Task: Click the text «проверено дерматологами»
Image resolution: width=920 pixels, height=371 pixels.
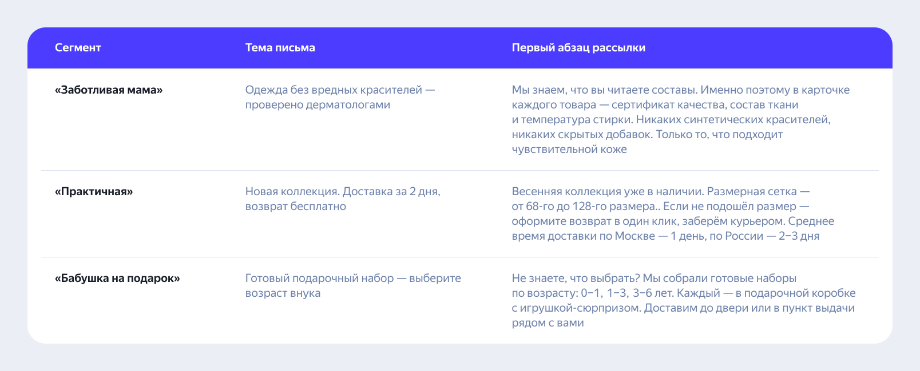Action: (x=318, y=105)
